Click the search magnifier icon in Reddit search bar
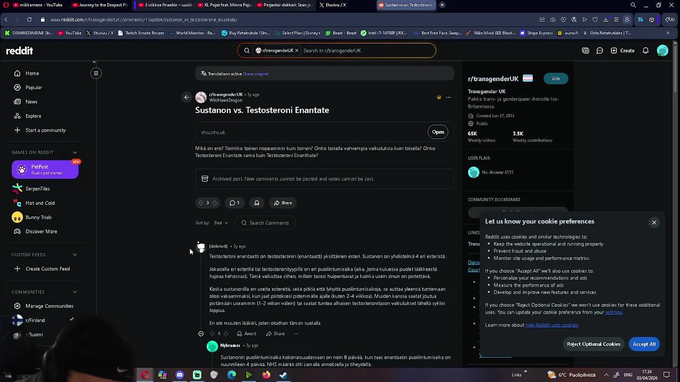This screenshot has height=382, width=680. click(x=246, y=50)
